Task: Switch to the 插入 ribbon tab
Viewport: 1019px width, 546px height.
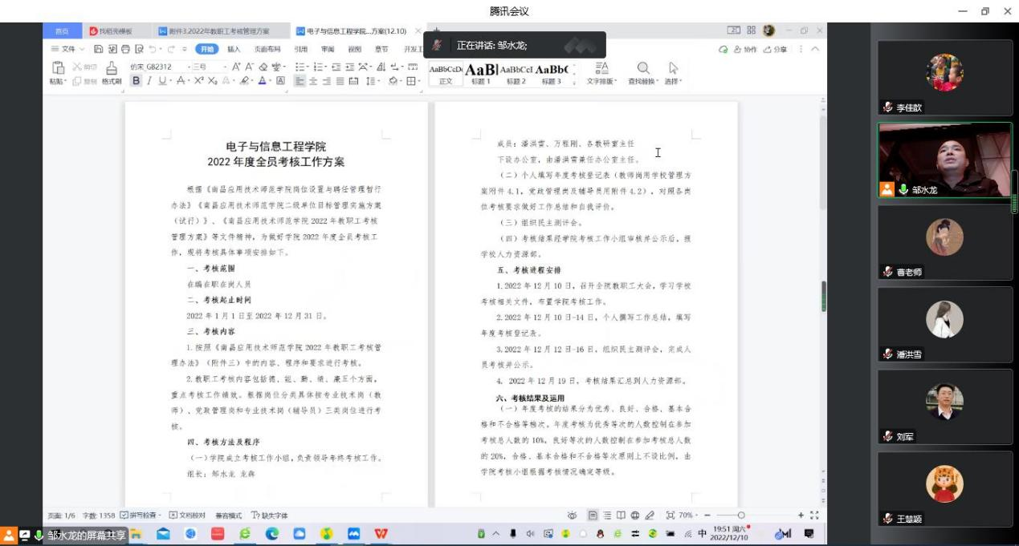Action: pos(234,49)
